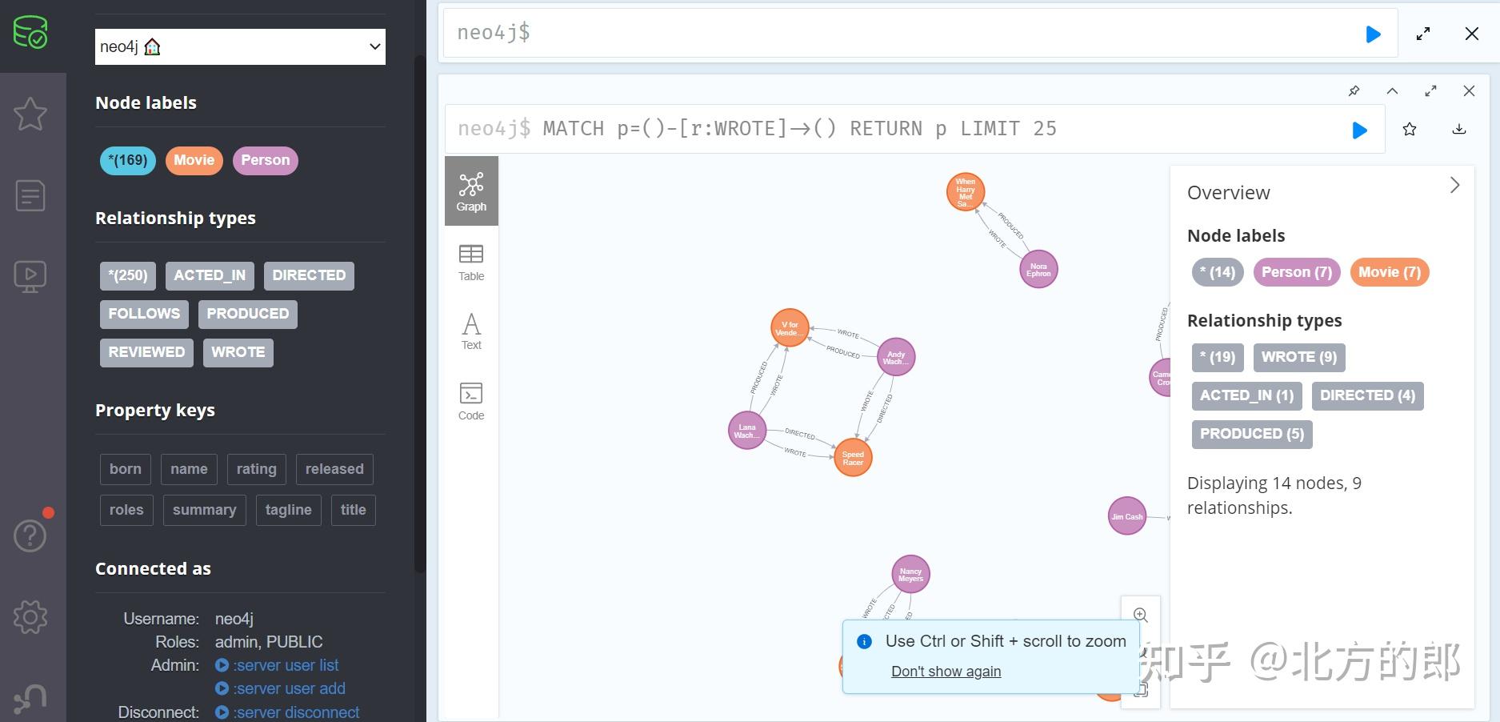This screenshot has width=1500, height=722.
Task: Open the Code view for the query
Action: 470,399
